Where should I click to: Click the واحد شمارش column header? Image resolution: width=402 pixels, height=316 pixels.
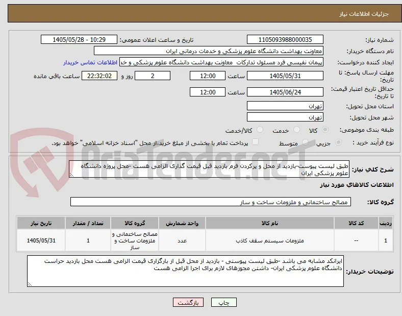click(x=182, y=223)
